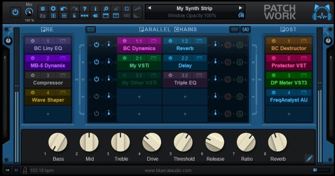Toggle power on the BC Liny EQ slot
The image size is (335, 176).
coord(32,41)
